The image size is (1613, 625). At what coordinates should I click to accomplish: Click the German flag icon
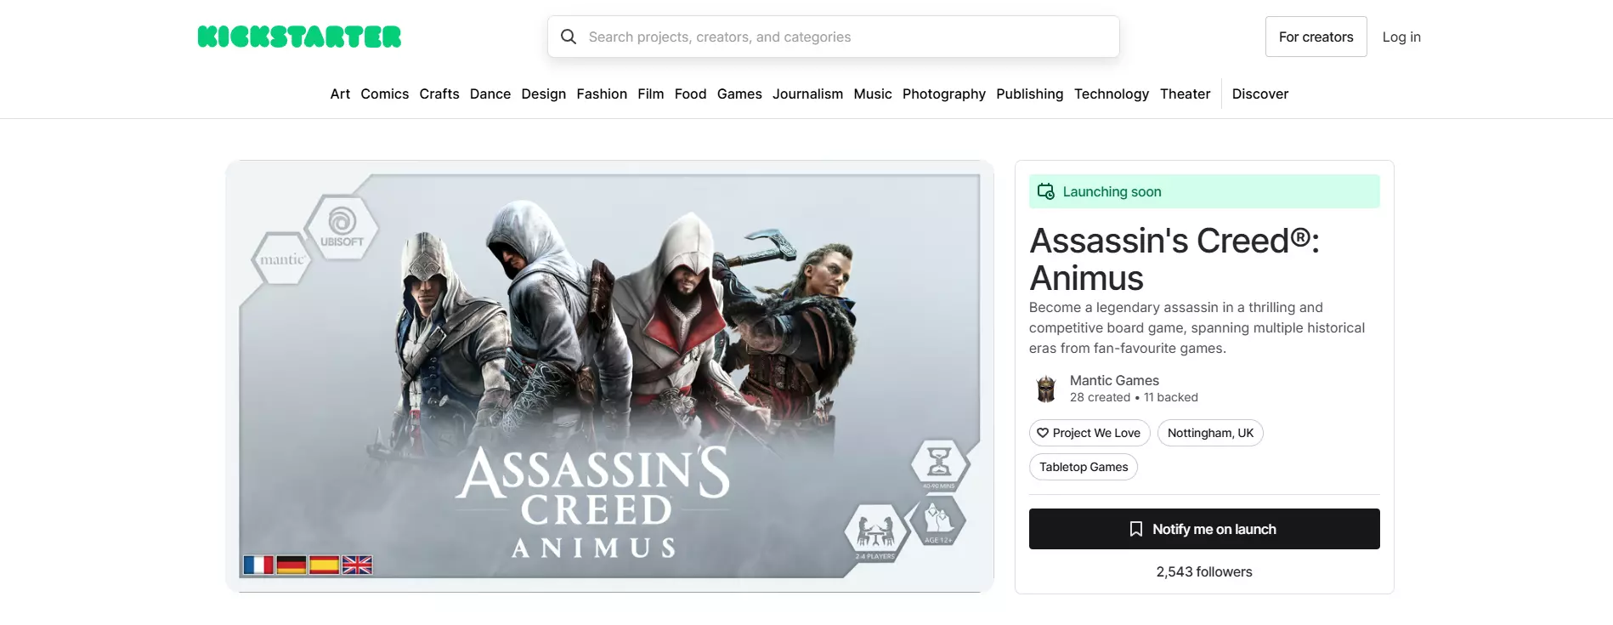coord(291,565)
